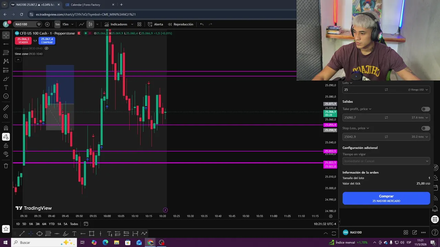Image resolution: width=440 pixels, height=247 pixels.
Task: Select the YTD date range
Action: (52, 224)
